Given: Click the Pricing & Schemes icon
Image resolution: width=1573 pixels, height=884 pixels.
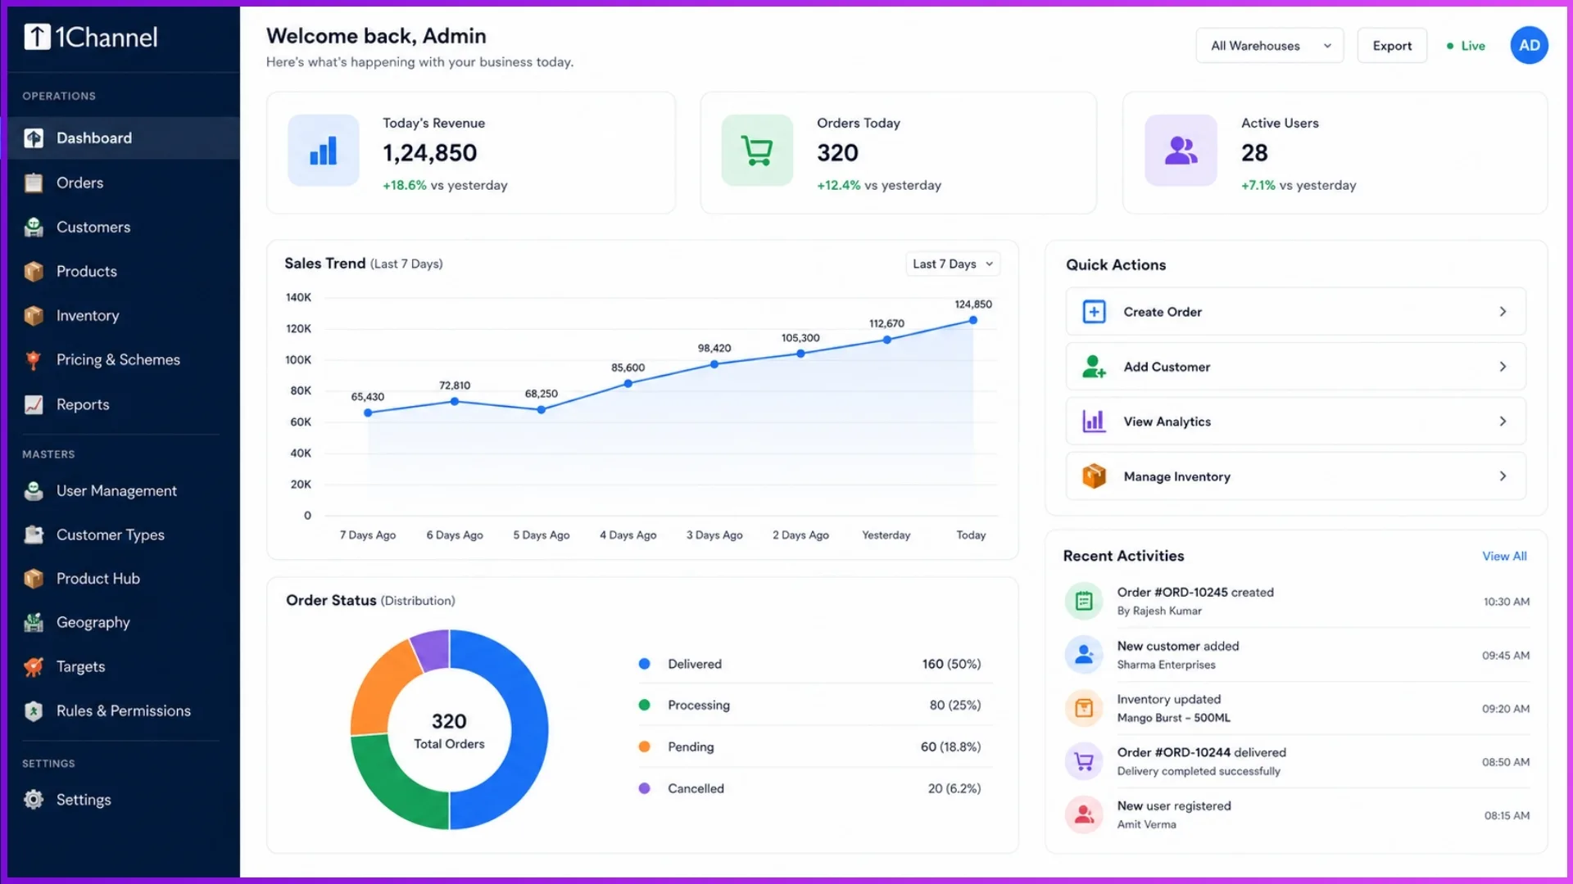Looking at the screenshot, I should (x=34, y=359).
